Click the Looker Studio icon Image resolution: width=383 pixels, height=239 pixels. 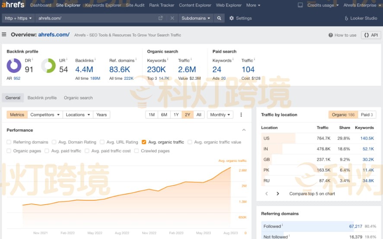(346, 19)
